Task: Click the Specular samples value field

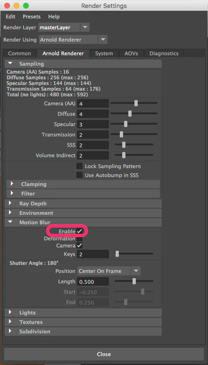Action: pos(93,124)
